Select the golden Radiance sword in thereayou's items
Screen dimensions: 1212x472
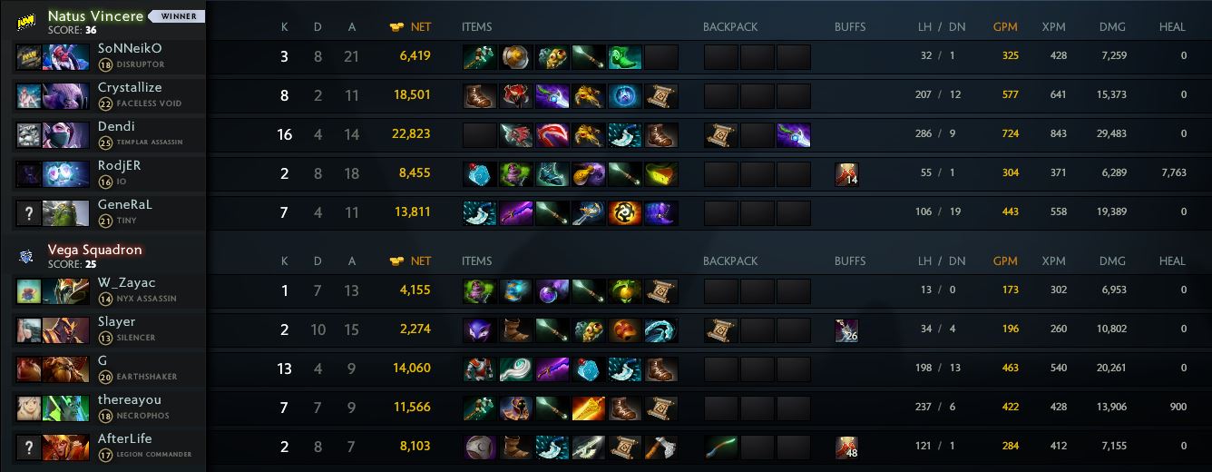pos(589,408)
